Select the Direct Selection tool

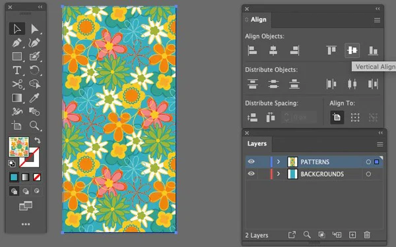click(x=34, y=29)
